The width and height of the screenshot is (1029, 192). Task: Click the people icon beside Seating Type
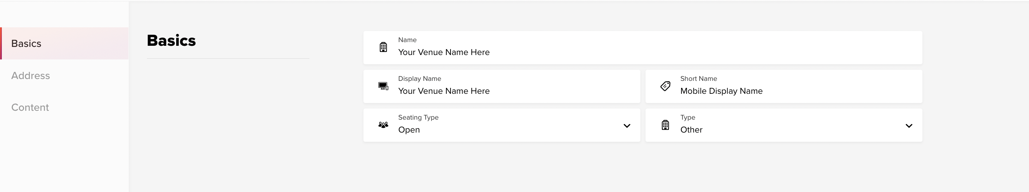point(383,125)
